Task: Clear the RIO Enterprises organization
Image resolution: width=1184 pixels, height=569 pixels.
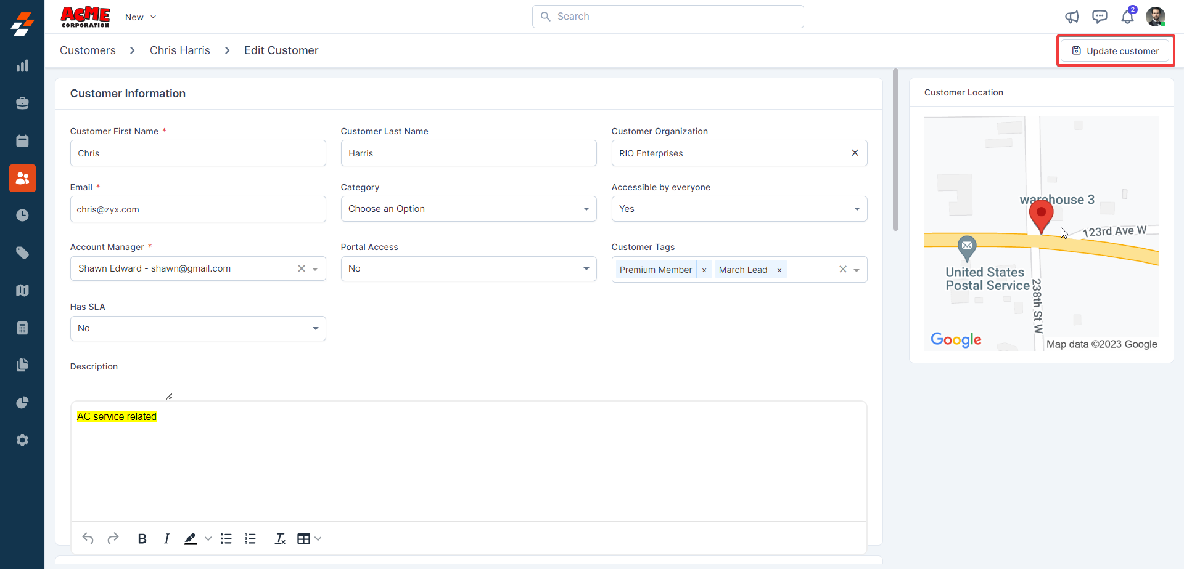Action: tap(855, 153)
